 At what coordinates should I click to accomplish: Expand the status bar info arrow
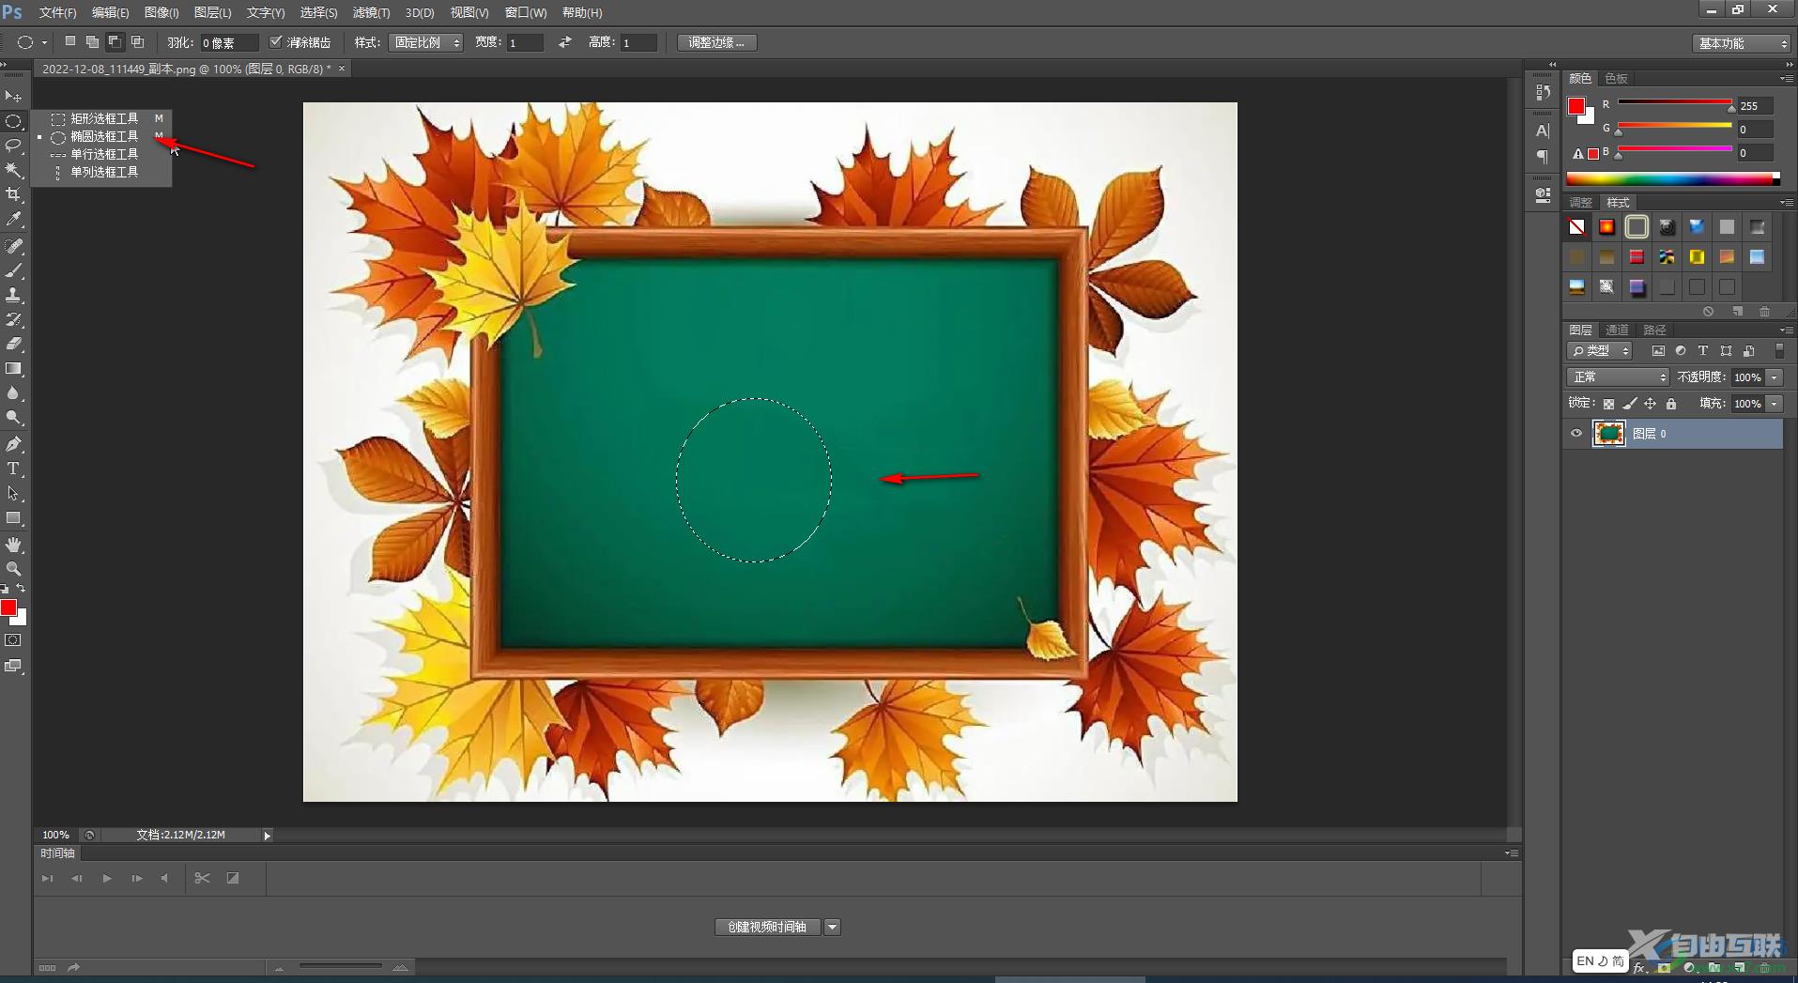click(x=267, y=836)
